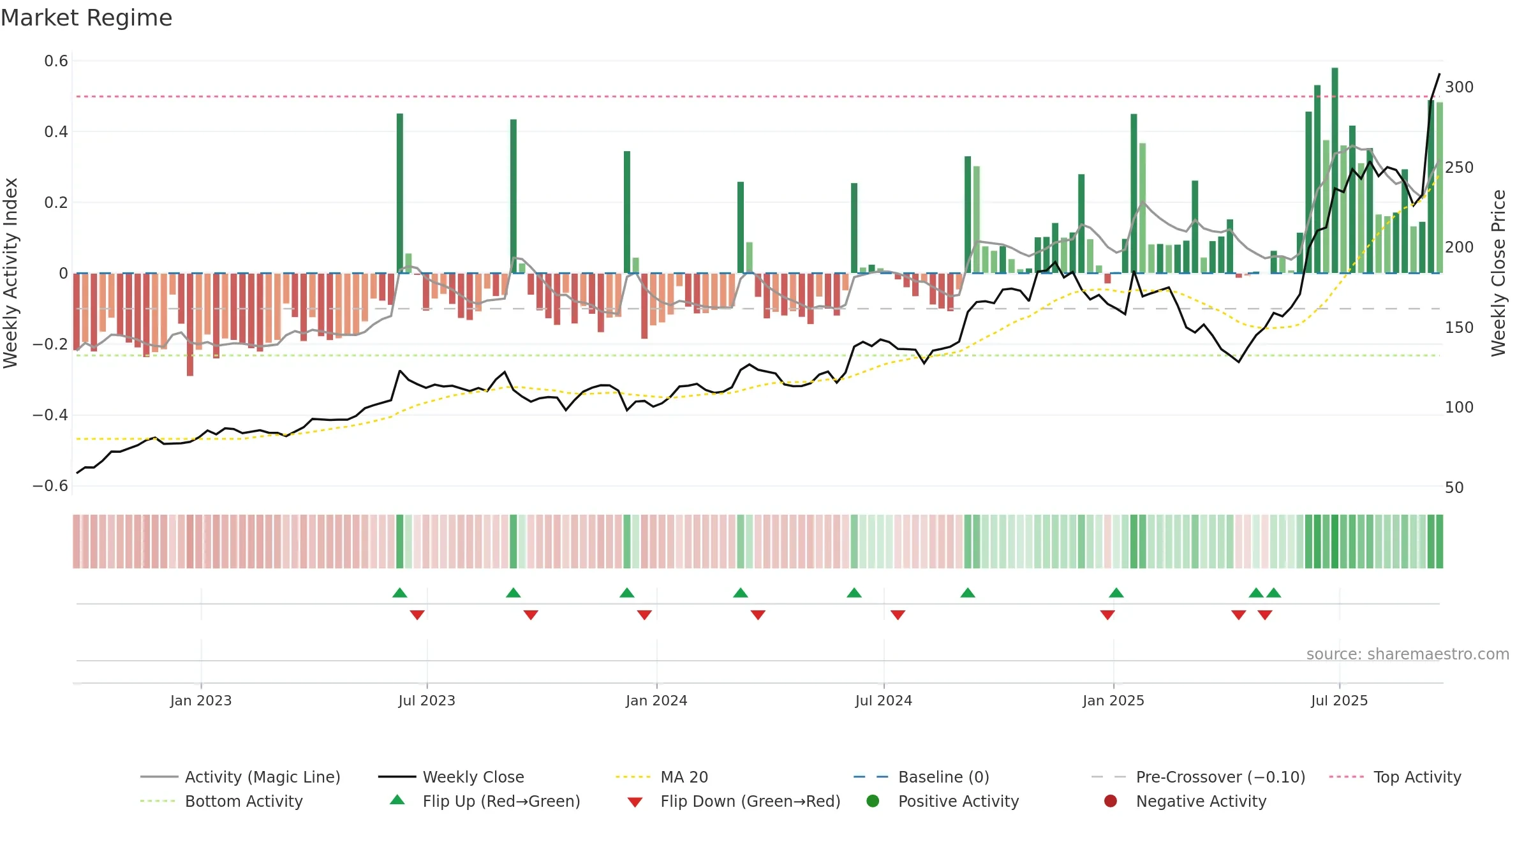Click the Jul 2024 axis label
Viewport: 1531px width, 861px height.
pos(884,701)
